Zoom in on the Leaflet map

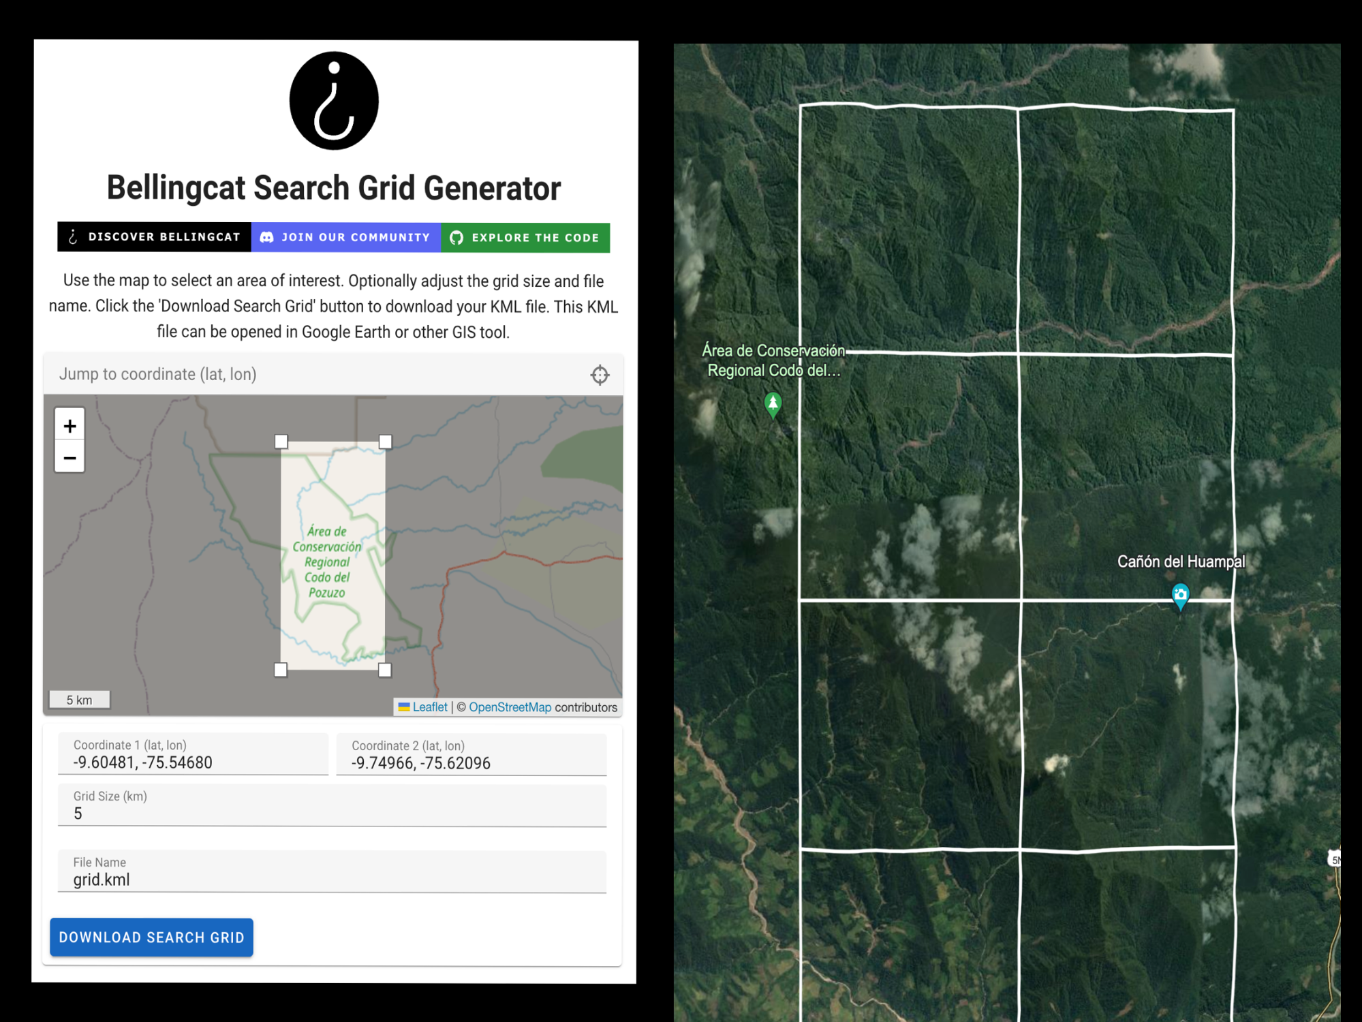(x=69, y=426)
